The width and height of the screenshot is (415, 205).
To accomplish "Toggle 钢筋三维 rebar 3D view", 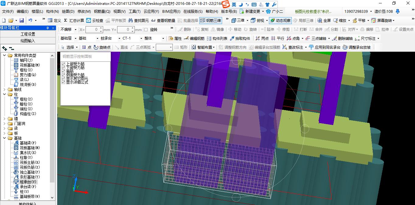I will pos(211,20).
